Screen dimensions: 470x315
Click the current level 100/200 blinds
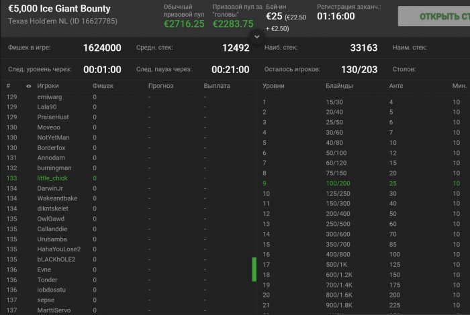pos(338,184)
